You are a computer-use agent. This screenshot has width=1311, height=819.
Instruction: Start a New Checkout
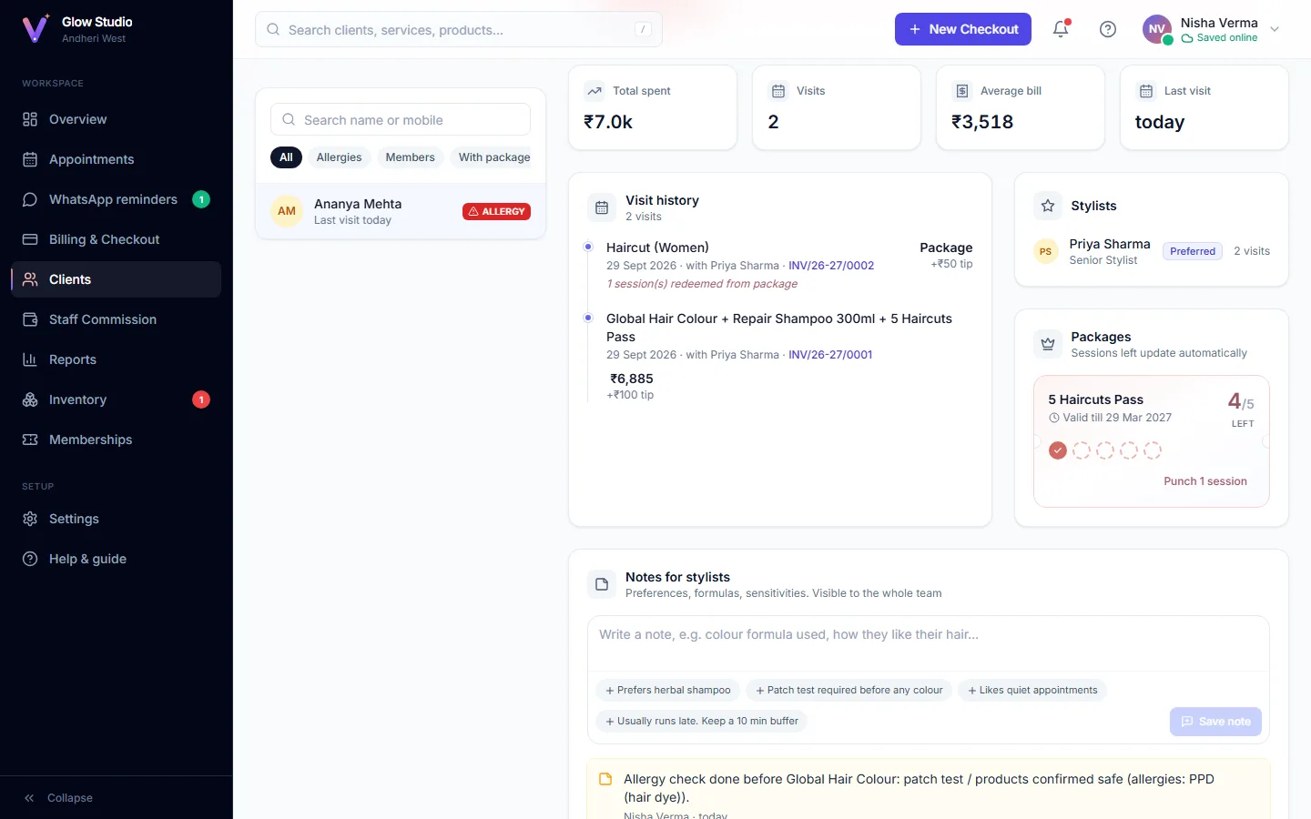pos(963,29)
